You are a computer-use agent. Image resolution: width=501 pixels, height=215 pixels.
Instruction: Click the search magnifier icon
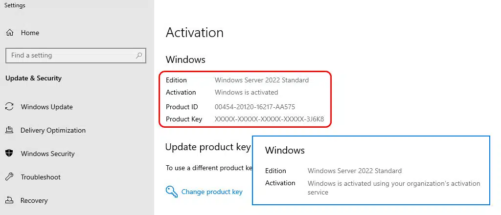point(139,56)
